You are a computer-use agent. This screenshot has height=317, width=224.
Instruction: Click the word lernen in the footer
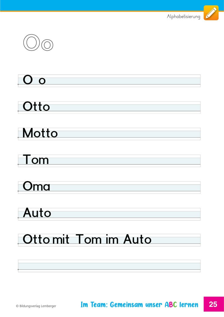tap(189, 305)
